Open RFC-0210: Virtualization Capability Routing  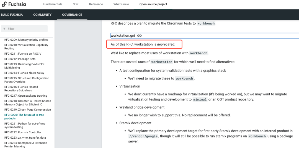26,47
